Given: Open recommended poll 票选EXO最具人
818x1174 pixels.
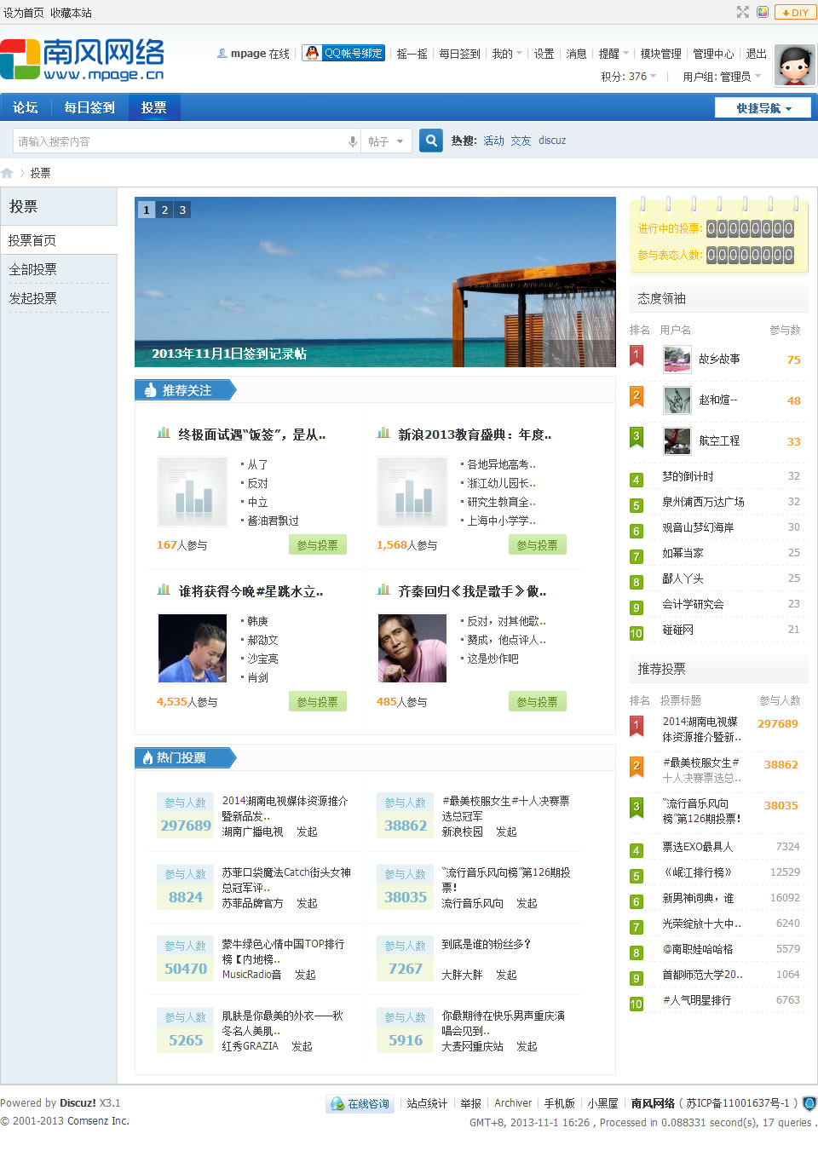Looking at the screenshot, I should click(697, 847).
